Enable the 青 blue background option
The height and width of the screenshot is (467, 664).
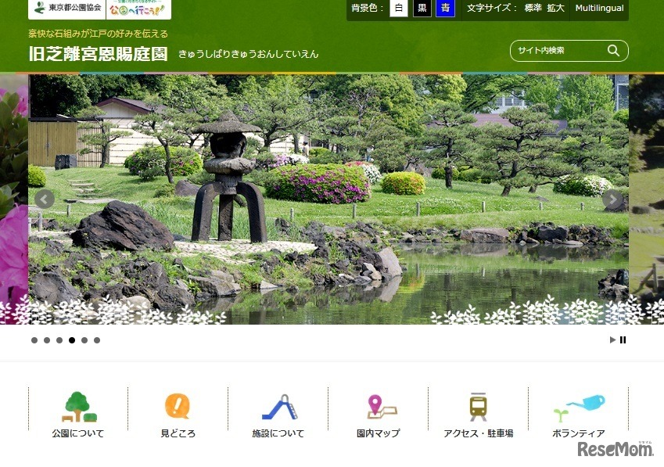(445, 8)
